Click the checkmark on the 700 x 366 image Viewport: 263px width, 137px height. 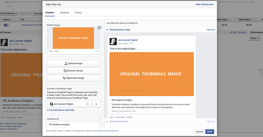(97, 51)
